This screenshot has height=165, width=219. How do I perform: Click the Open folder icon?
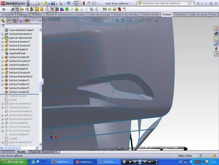(45, 3)
